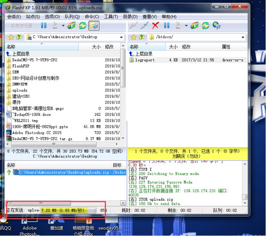Pause the remote pane transfer
The width and height of the screenshot is (266, 236).
[x=167, y=26]
